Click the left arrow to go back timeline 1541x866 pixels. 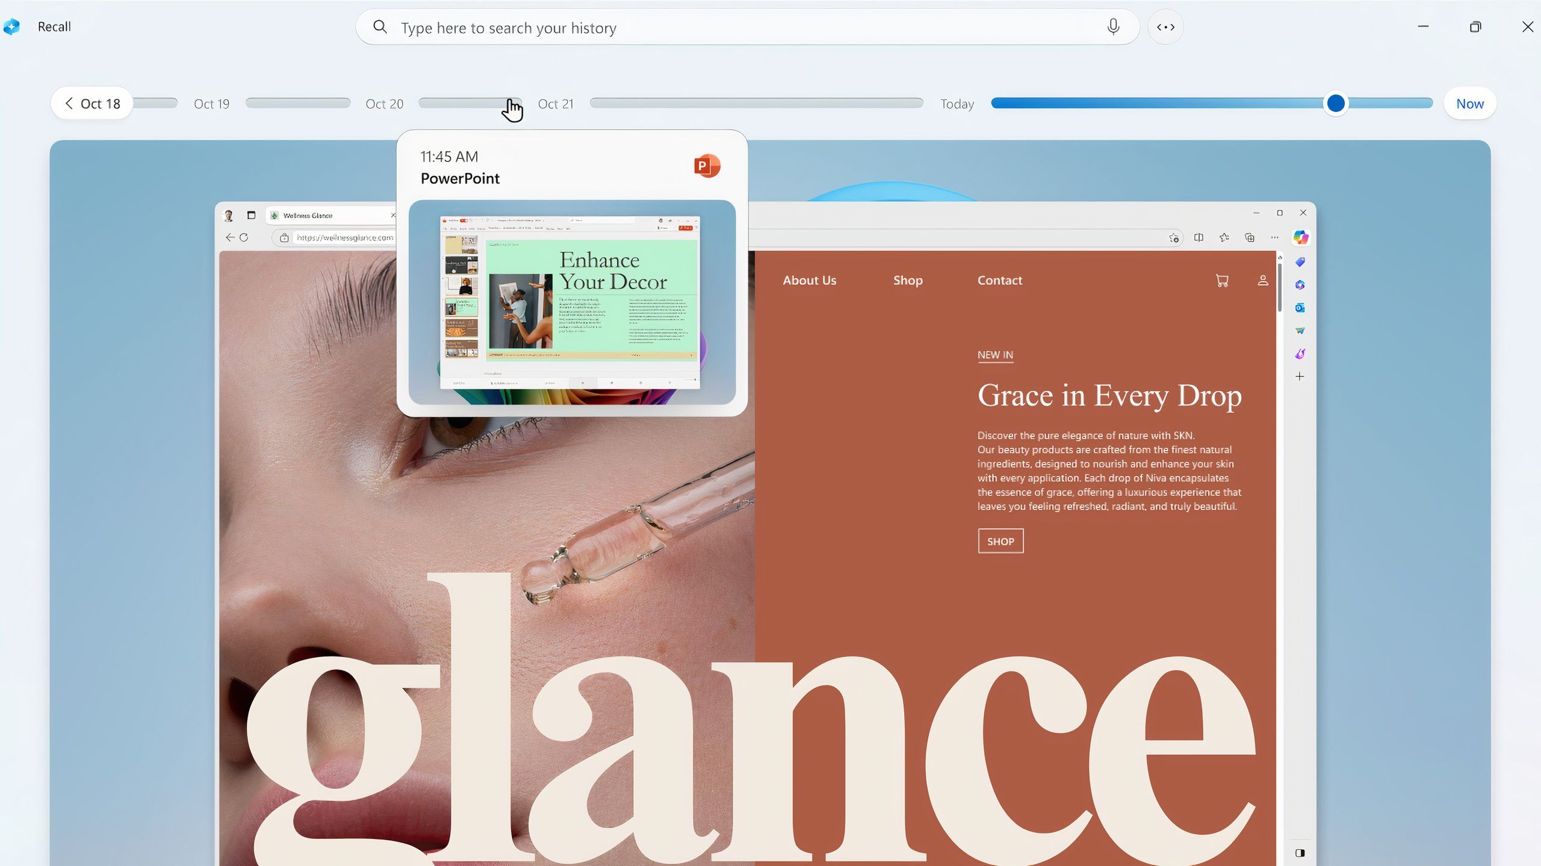69,103
